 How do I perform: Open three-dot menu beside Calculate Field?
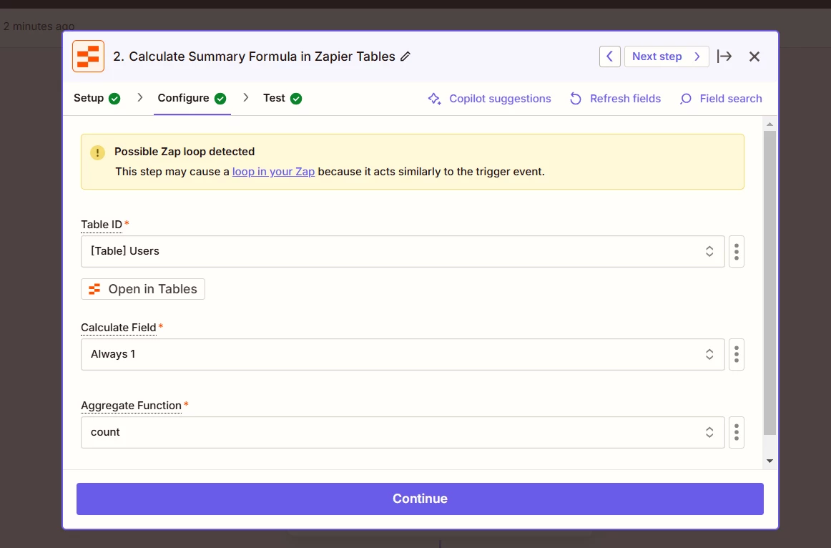736,354
